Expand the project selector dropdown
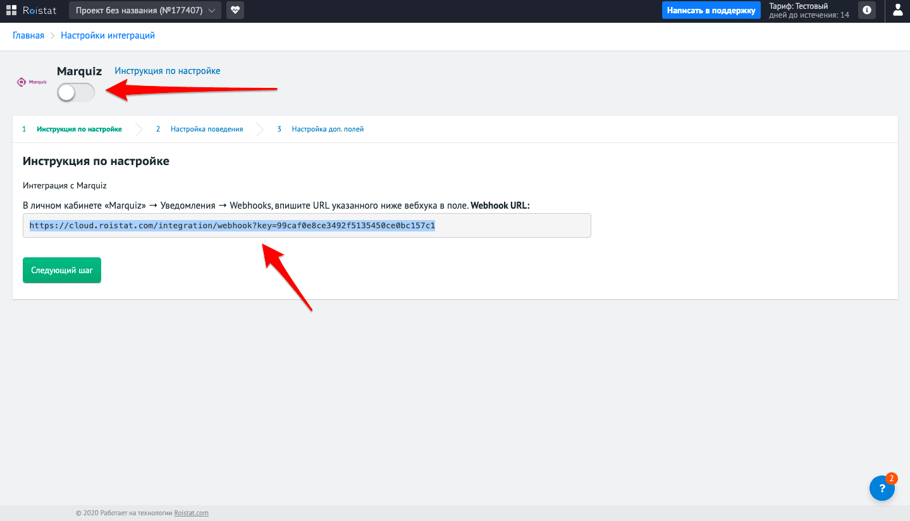Viewport: 910px width, 521px height. 145,10
